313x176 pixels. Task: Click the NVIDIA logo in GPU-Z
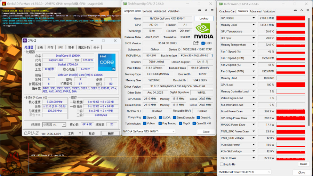coord(203,31)
